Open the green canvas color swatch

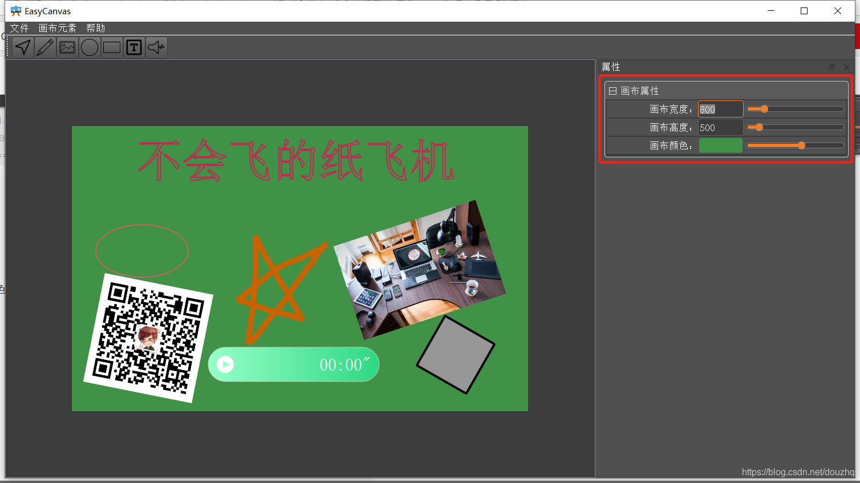720,145
